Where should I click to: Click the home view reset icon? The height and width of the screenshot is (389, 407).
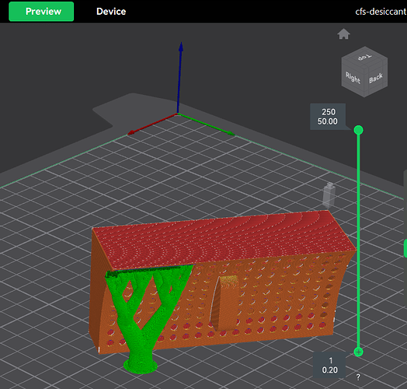(x=343, y=33)
